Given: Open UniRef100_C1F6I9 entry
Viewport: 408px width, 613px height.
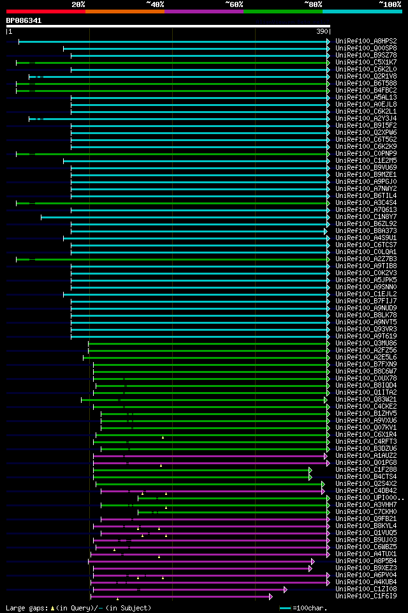Looking at the screenshot, I should 366,597.
